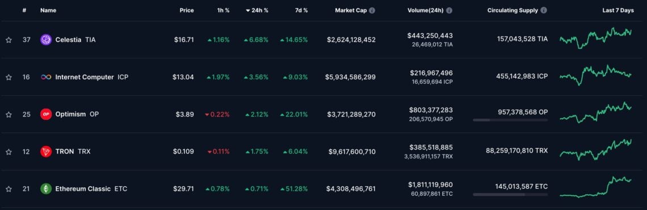
Task: Toggle the watchlist star for Celestia
Action: [x=9, y=40]
